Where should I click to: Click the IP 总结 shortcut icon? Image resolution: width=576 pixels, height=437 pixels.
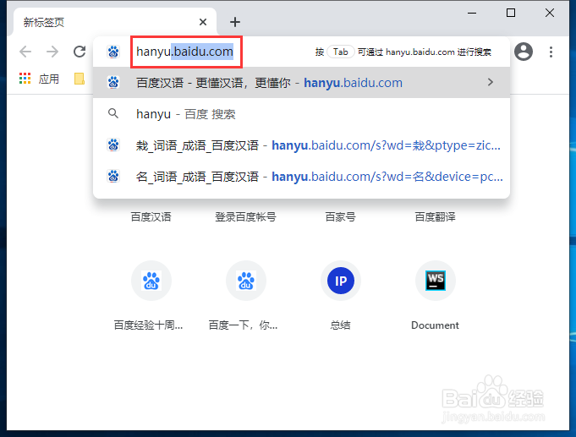click(341, 281)
